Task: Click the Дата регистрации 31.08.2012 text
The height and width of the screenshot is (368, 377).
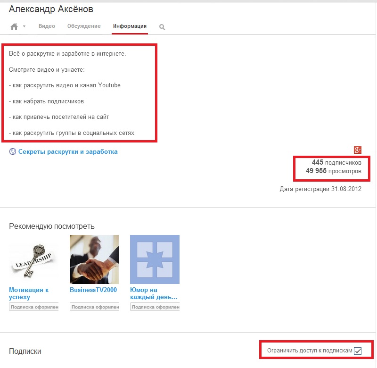Action: [320, 189]
